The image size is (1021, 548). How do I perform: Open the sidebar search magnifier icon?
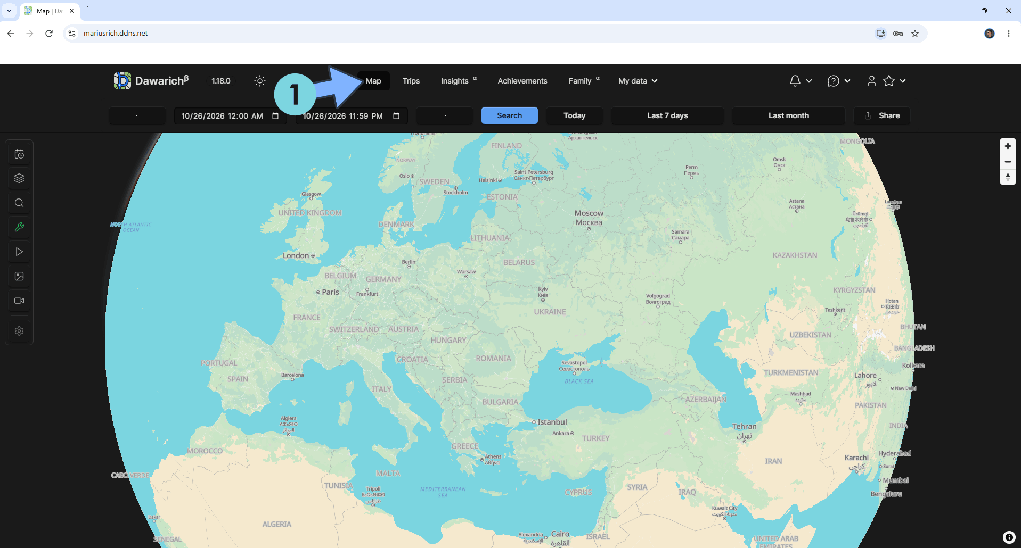pos(19,203)
